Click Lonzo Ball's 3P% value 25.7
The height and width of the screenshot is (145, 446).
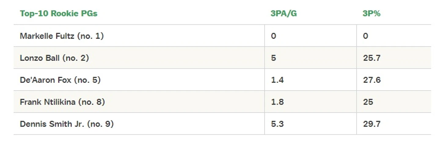pyautogui.click(x=372, y=58)
